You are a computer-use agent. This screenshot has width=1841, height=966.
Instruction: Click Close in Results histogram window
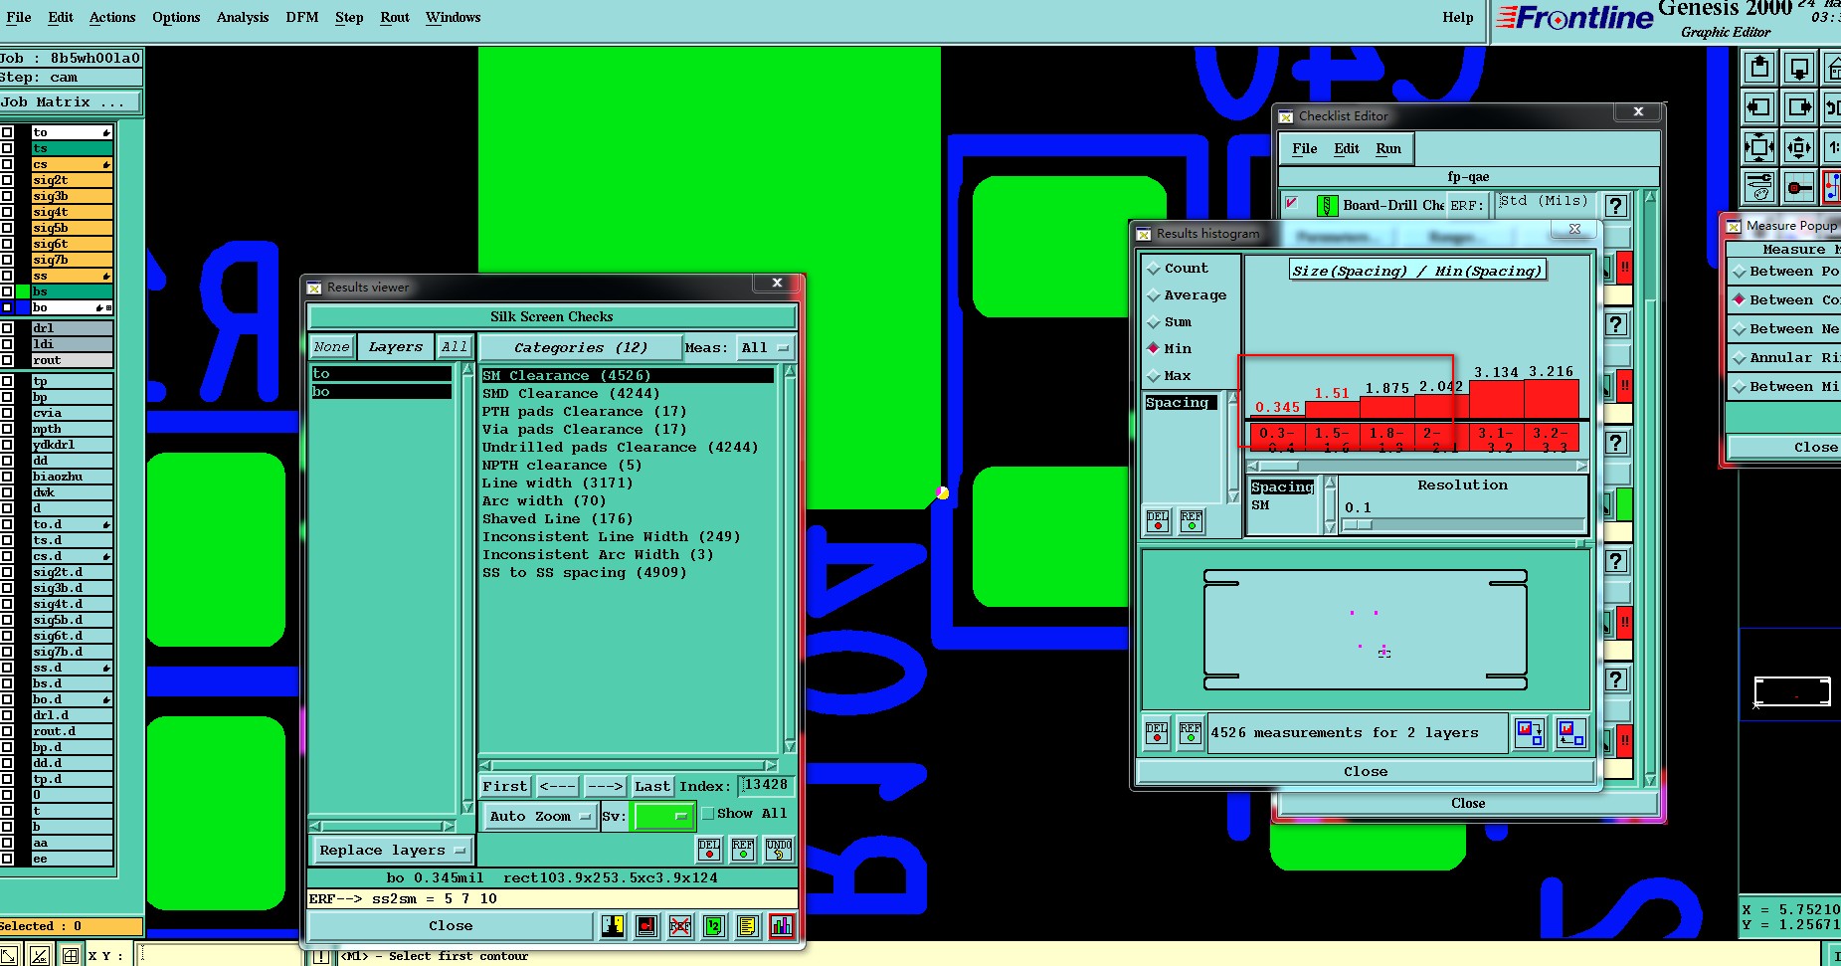pyautogui.click(x=1365, y=772)
